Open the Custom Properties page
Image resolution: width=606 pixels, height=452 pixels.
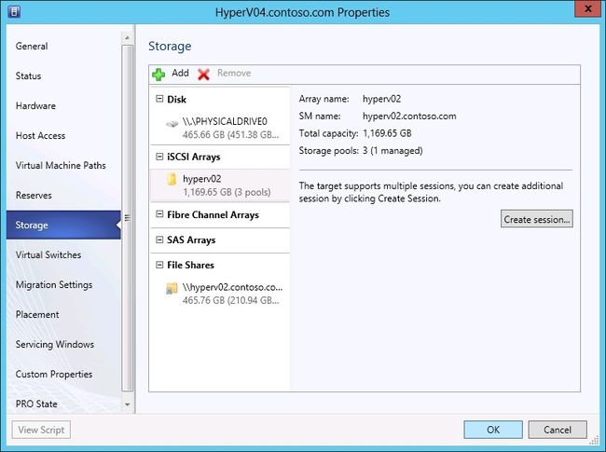pyautogui.click(x=63, y=374)
